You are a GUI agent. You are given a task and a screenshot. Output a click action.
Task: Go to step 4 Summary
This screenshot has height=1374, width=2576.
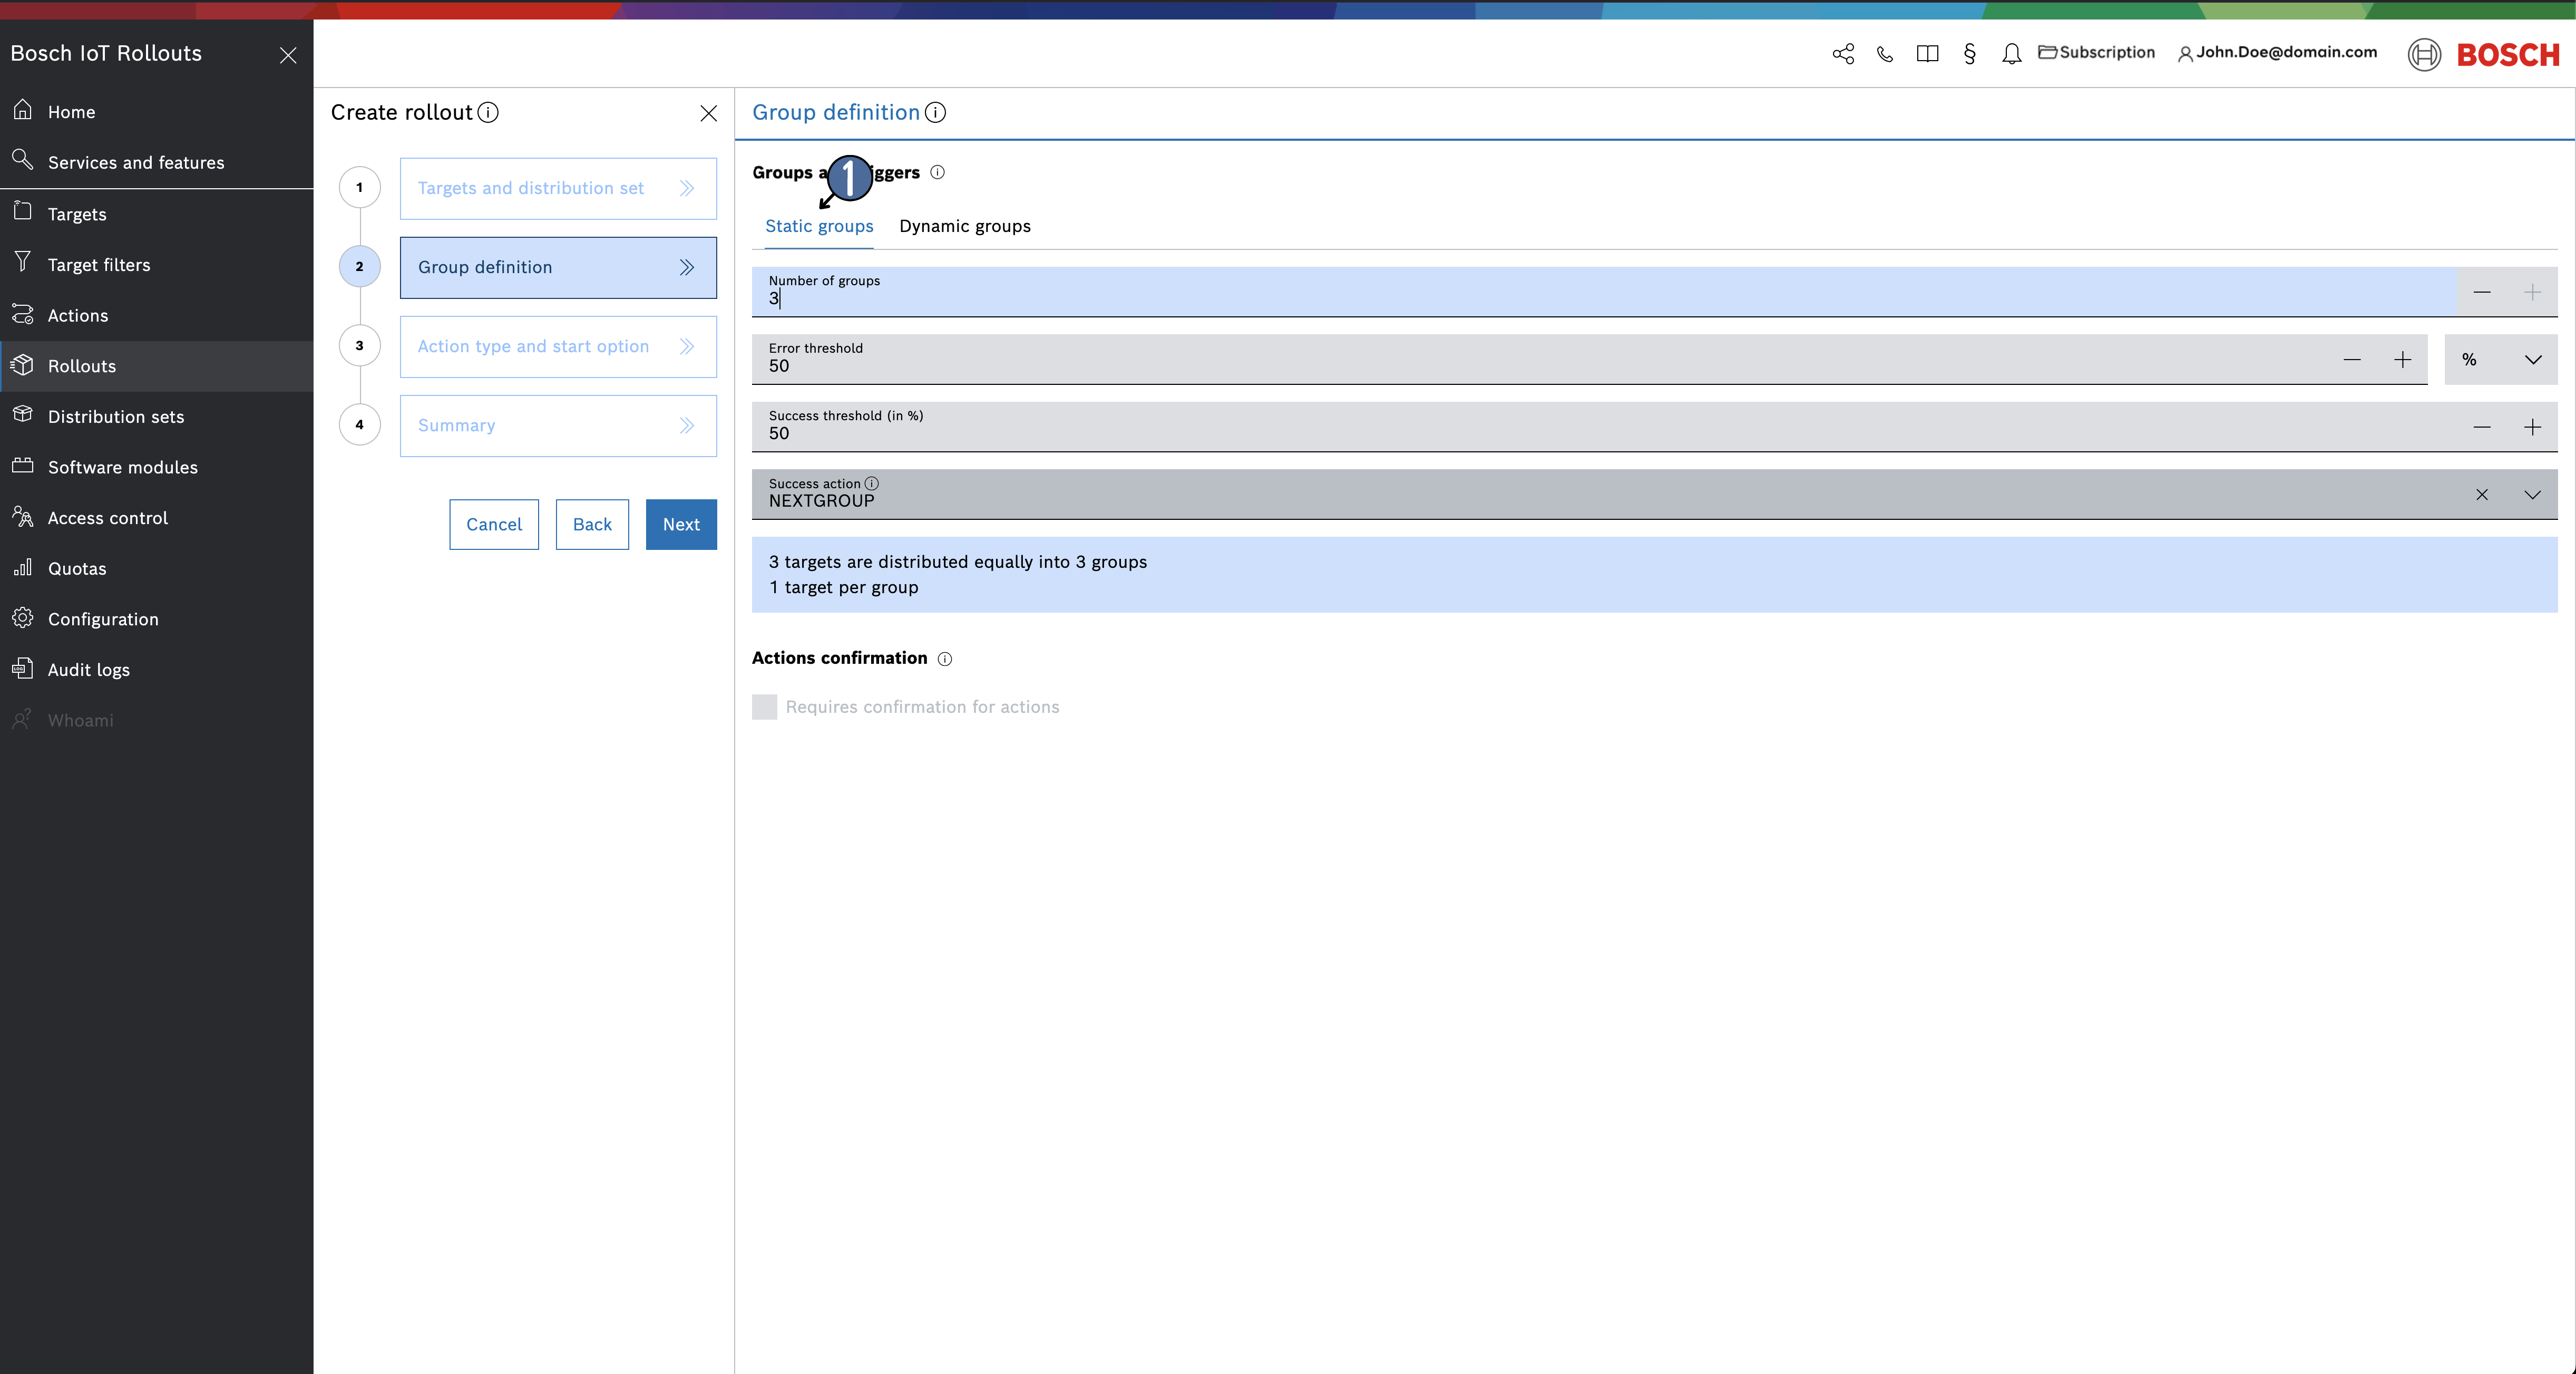[x=558, y=425]
